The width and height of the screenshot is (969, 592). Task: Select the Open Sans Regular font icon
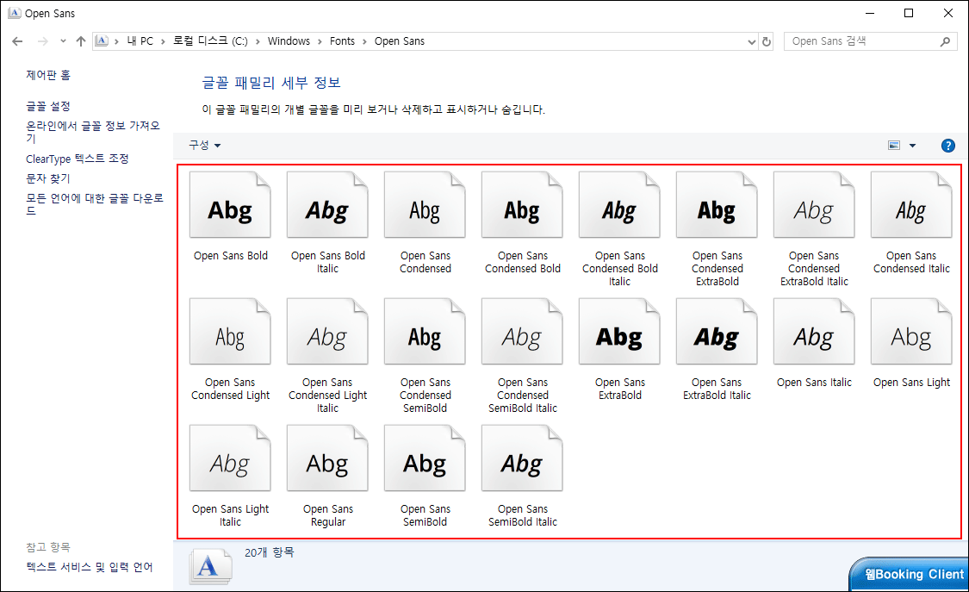click(327, 458)
